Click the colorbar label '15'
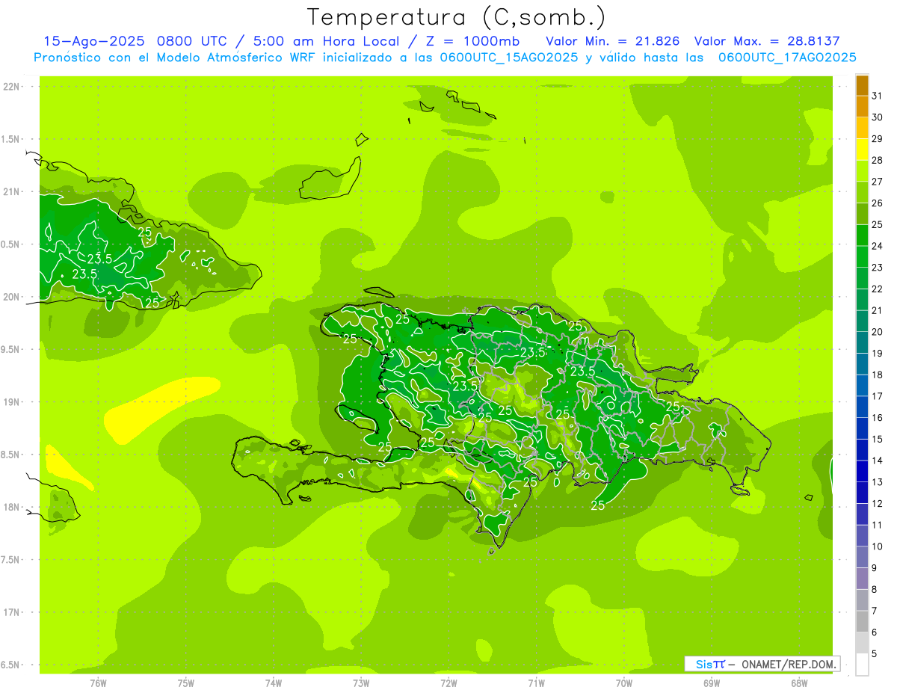 point(878,440)
